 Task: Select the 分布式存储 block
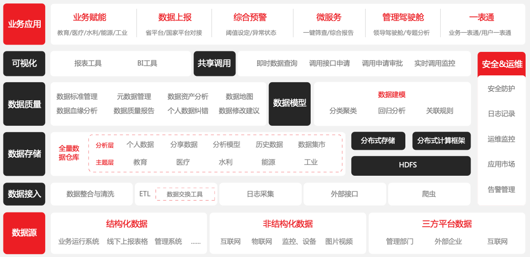(x=378, y=140)
